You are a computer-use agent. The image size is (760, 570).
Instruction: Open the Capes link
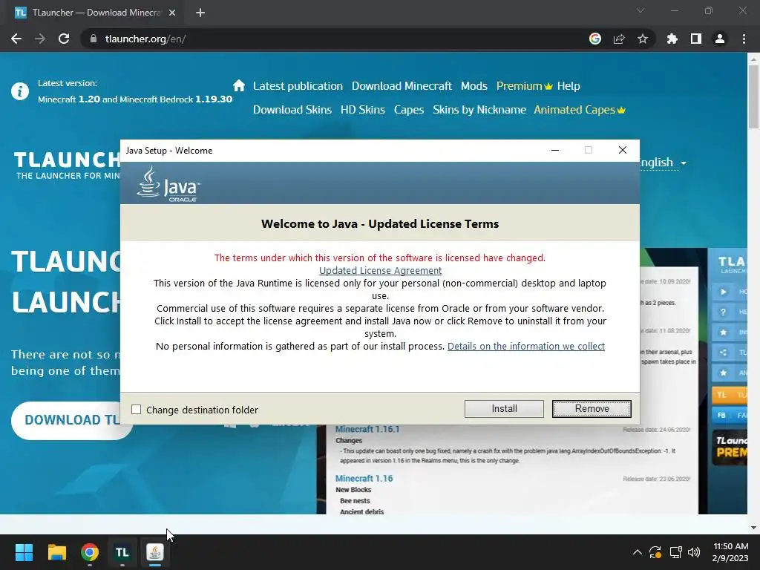click(409, 110)
